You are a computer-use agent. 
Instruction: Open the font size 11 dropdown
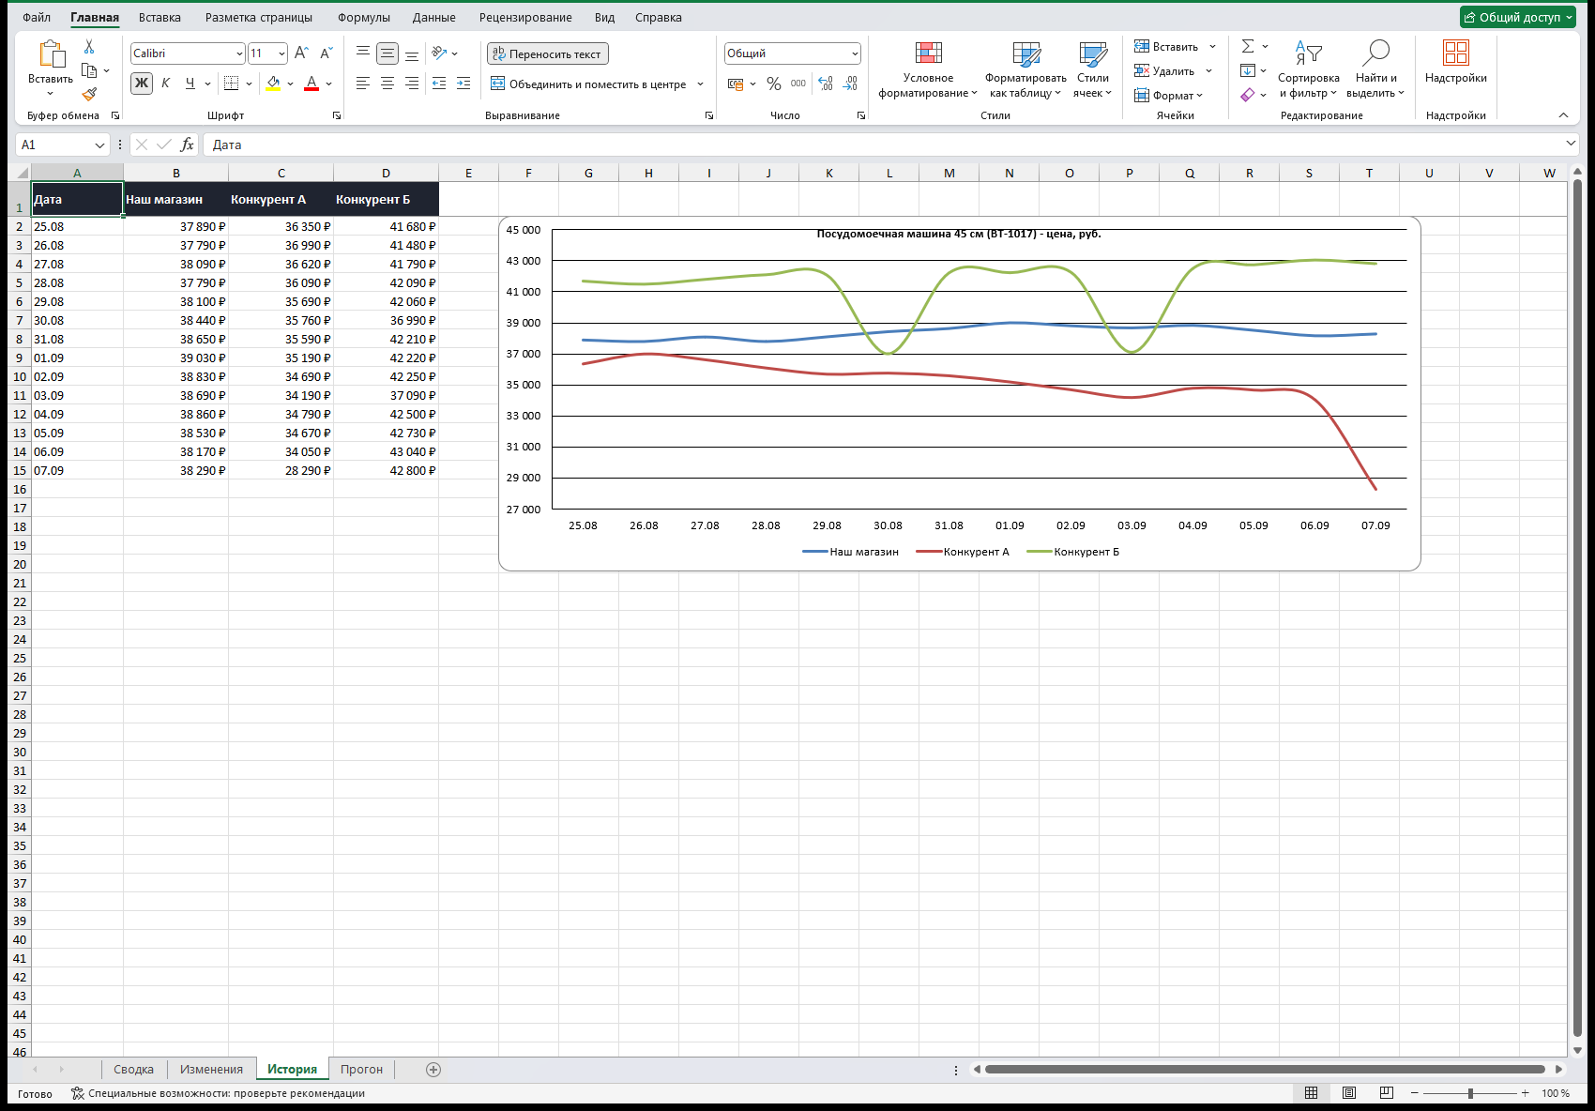(x=281, y=53)
